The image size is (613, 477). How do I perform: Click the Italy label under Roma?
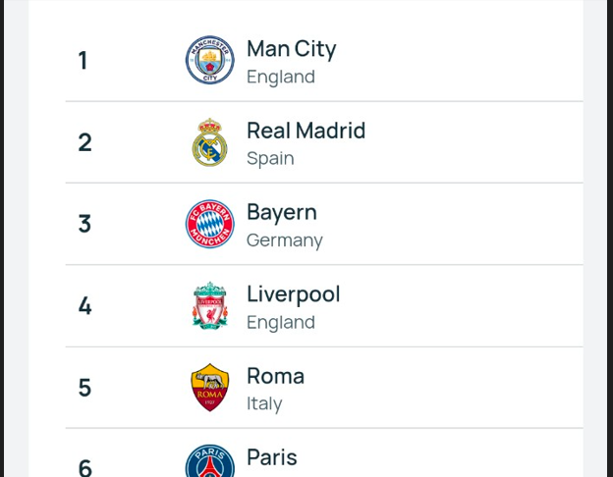tap(264, 403)
